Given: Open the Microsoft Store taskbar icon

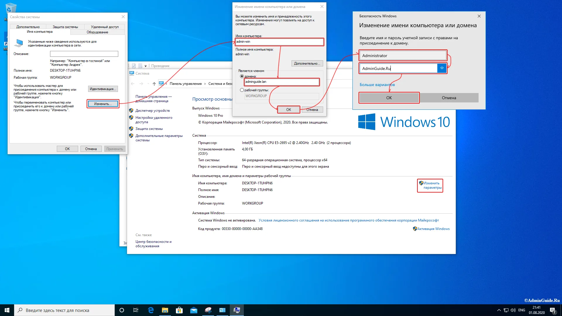Looking at the screenshot, I should click(179, 310).
